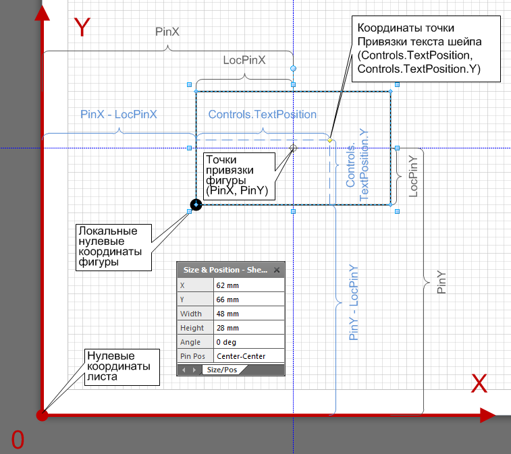This screenshot has width=511, height=454.
Task: Close the Size & Position window
Action: (x=277, y=270)
